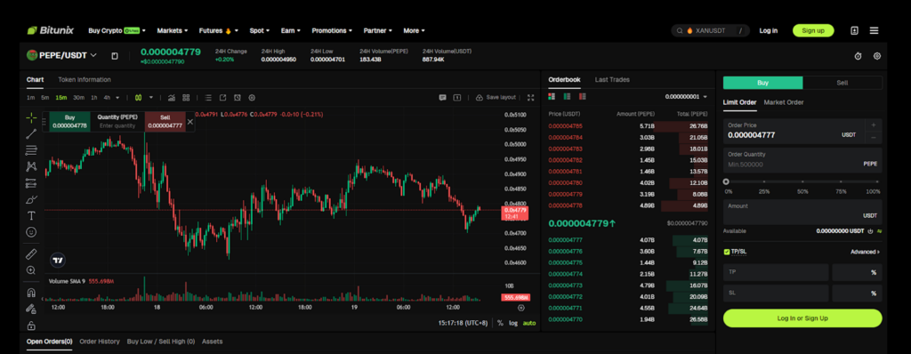Close the quick Buy/Sell chart panel
The width and height of the screenshot is (911, 354).
coord(190,122)
